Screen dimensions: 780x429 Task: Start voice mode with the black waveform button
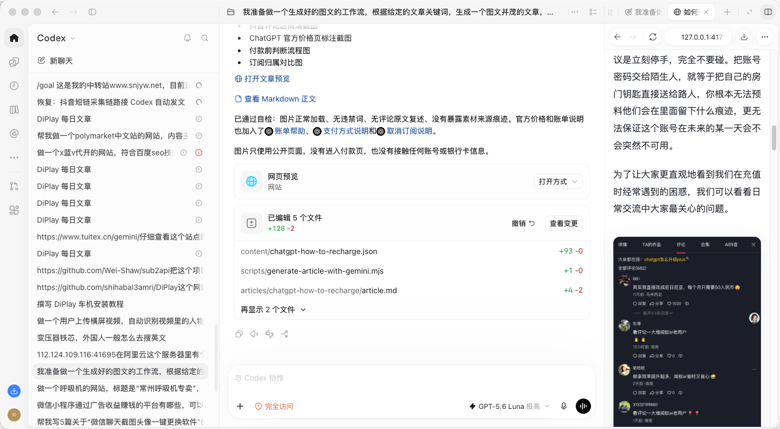pyautogui.click(x=583, y=406)
